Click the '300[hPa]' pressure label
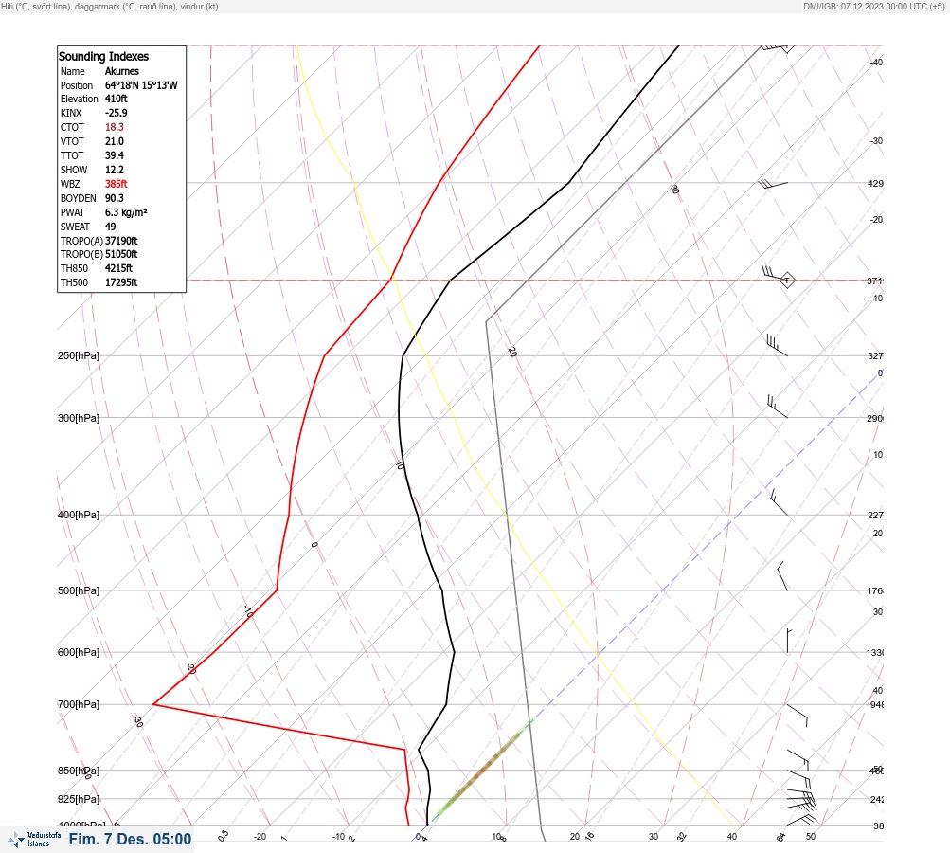This screenshot has width=950, height=853. click(x=79, y=418)
